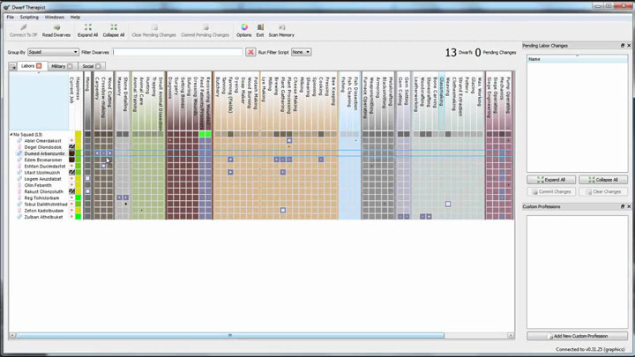Clear the dwarf filter with the red X
The height and width of the screenshot is (357, 635).
coord(250,52)
